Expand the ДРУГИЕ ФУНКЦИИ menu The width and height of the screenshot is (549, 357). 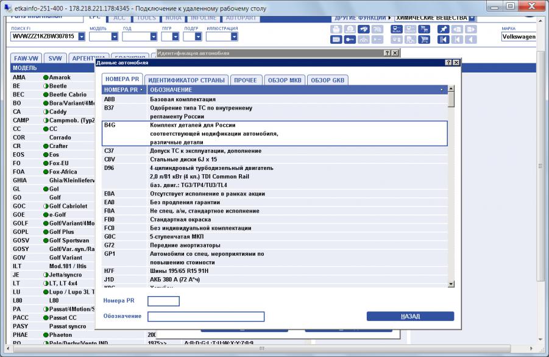(363, 18)
